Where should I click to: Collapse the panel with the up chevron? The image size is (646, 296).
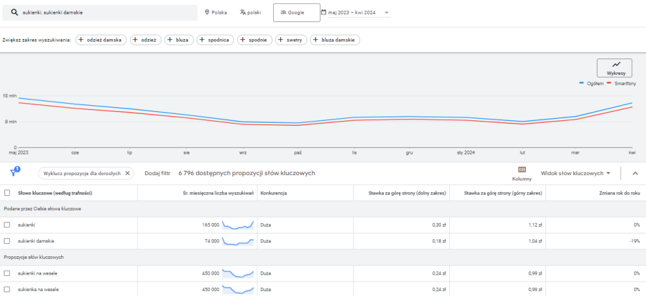[x=635, y=173]
